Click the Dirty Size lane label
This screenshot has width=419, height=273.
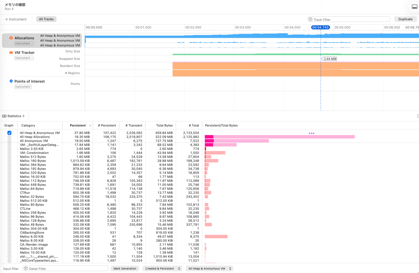coord(72,51)
